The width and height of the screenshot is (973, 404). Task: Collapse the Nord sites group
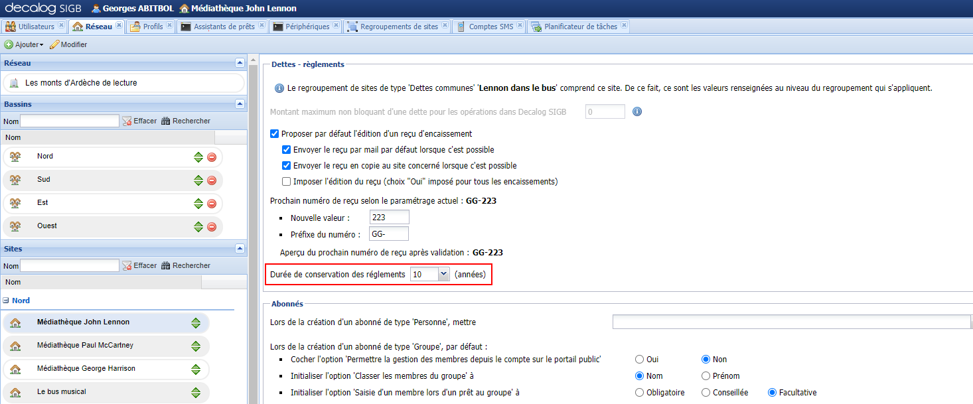point(6,301)
